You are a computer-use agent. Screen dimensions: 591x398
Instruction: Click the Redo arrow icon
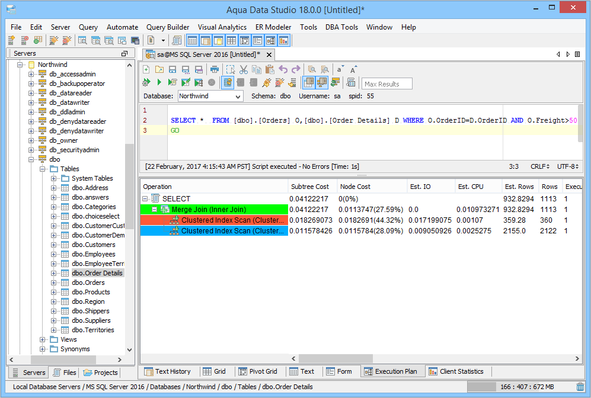pyautogui.click(x=296, y=70)
